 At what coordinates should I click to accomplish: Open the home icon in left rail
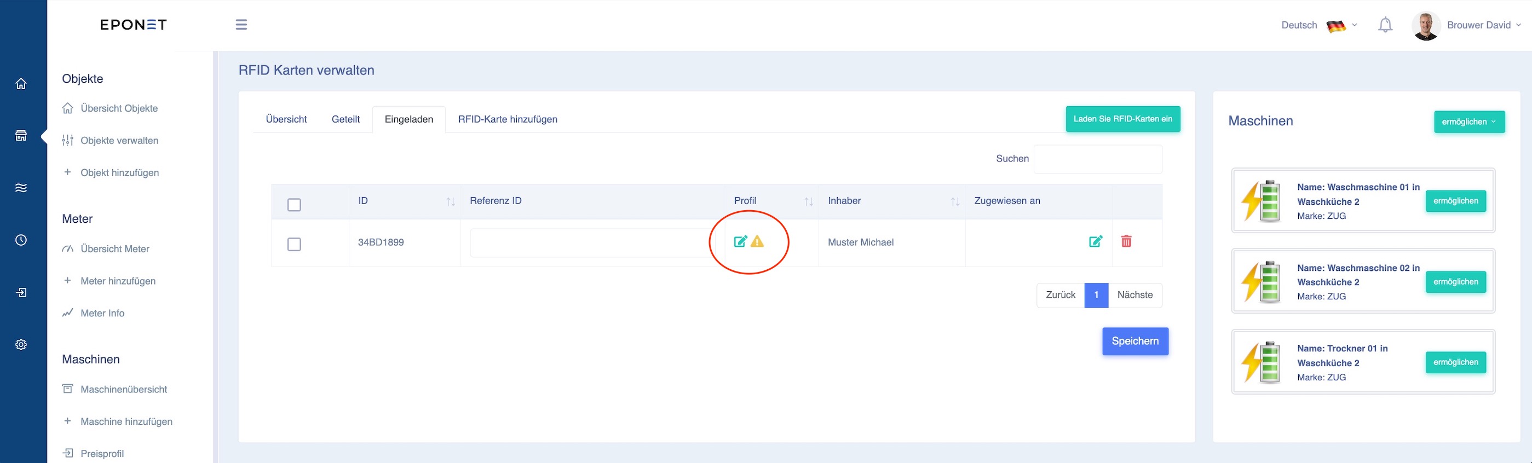(x=21, y=84)
